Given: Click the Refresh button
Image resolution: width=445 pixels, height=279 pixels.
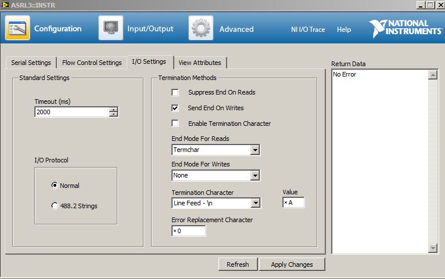Looking at the screenshot, I should [x=238, y=264].
